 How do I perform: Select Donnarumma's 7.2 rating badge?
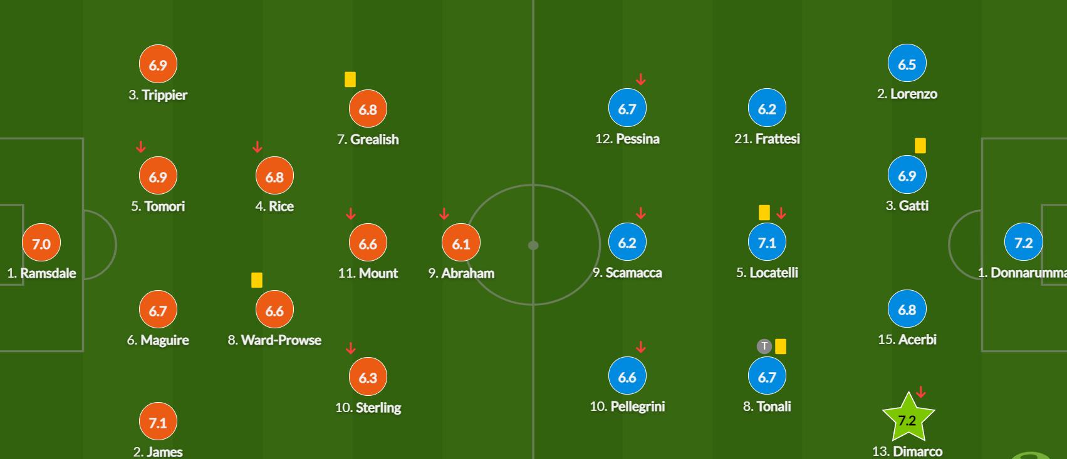pos(1023,243)
